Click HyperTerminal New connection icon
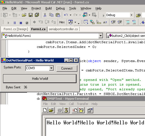This screenshot has width=145, height=136. click(x=45, y=110)
